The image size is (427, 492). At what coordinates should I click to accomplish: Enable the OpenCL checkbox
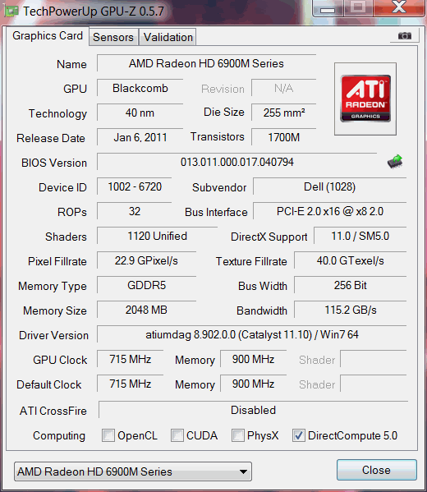tap(108, 435)
